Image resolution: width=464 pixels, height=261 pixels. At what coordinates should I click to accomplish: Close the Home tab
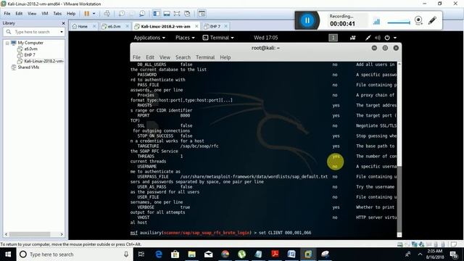(x=94, y=26)
